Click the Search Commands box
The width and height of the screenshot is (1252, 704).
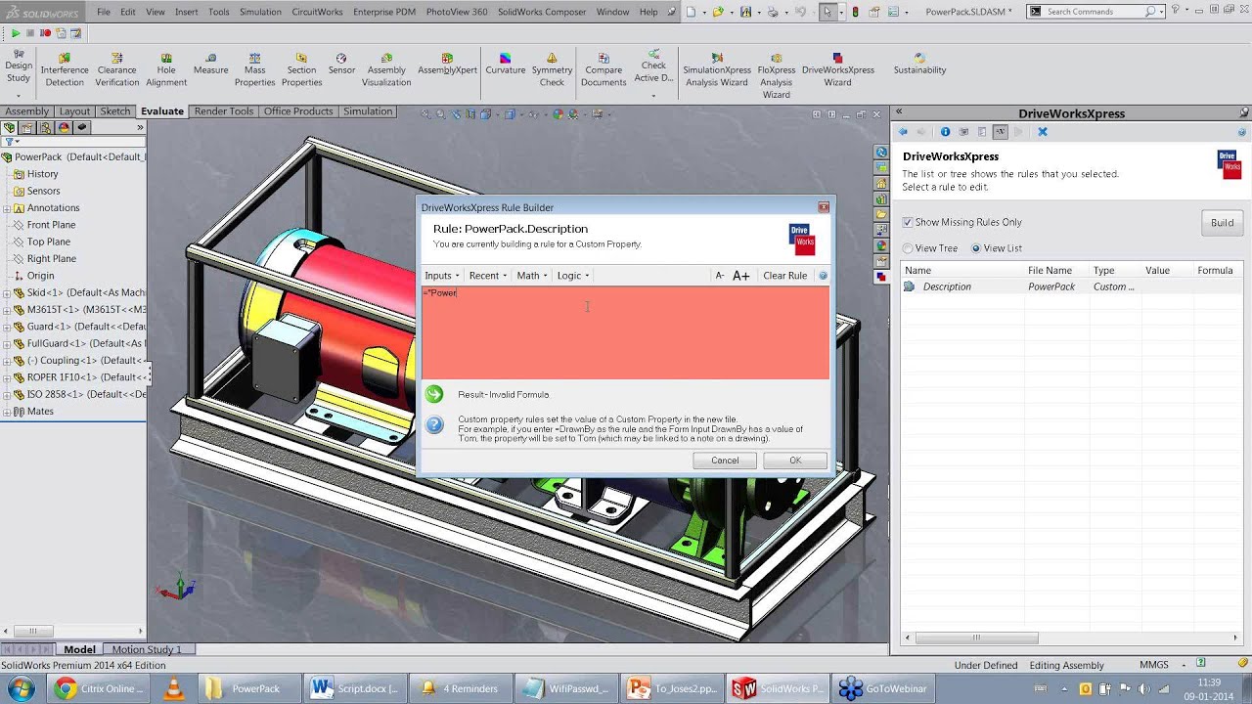(x=1095, y=12)
